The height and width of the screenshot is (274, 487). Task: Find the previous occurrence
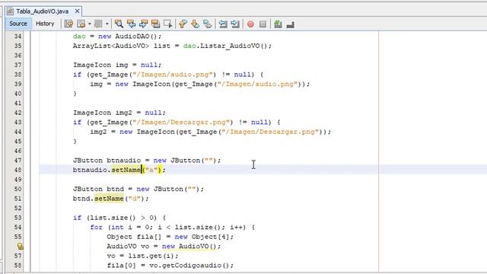click(x=131, y=24)
